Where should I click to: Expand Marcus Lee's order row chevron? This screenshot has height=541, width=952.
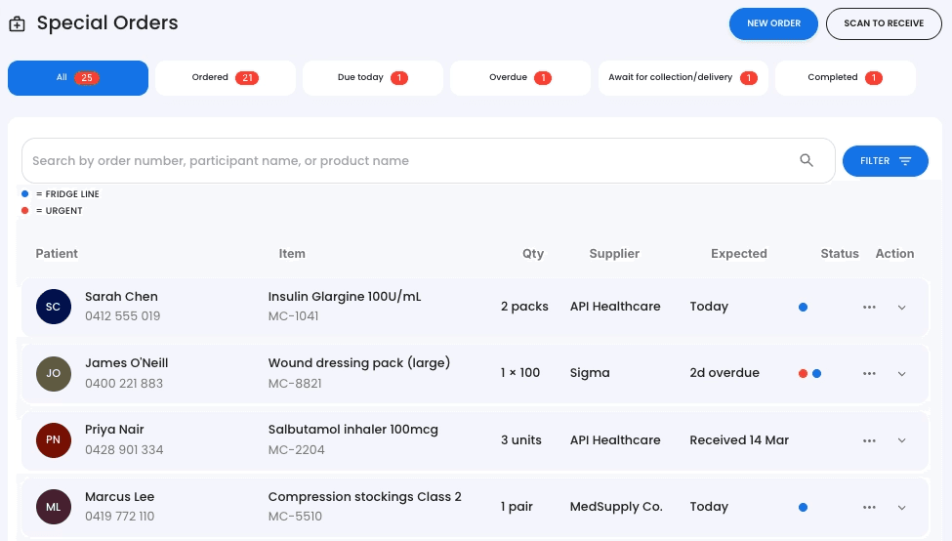pyautogui.click(x=902, y=507)
